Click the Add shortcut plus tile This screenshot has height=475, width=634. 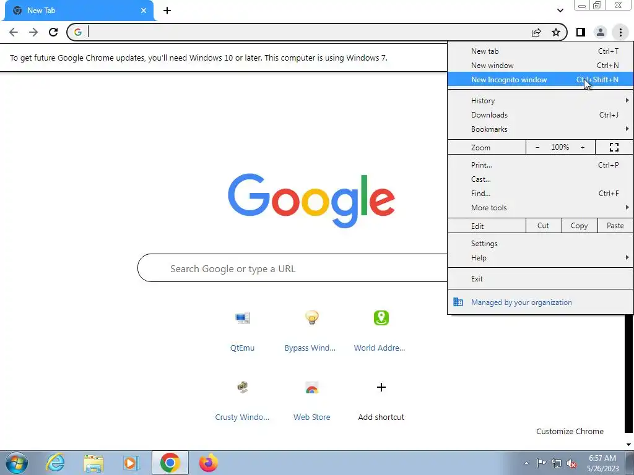(381, 400)
